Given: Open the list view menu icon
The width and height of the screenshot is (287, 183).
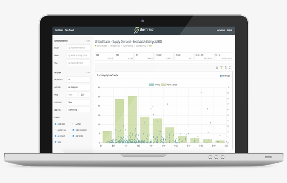Looking at the screenshot, I should tap(217, 68).
